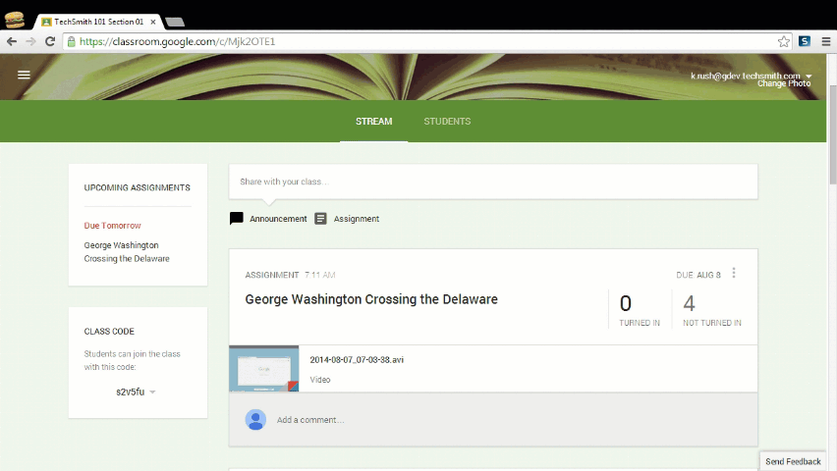Switch to the Students tab

[447, 122]
